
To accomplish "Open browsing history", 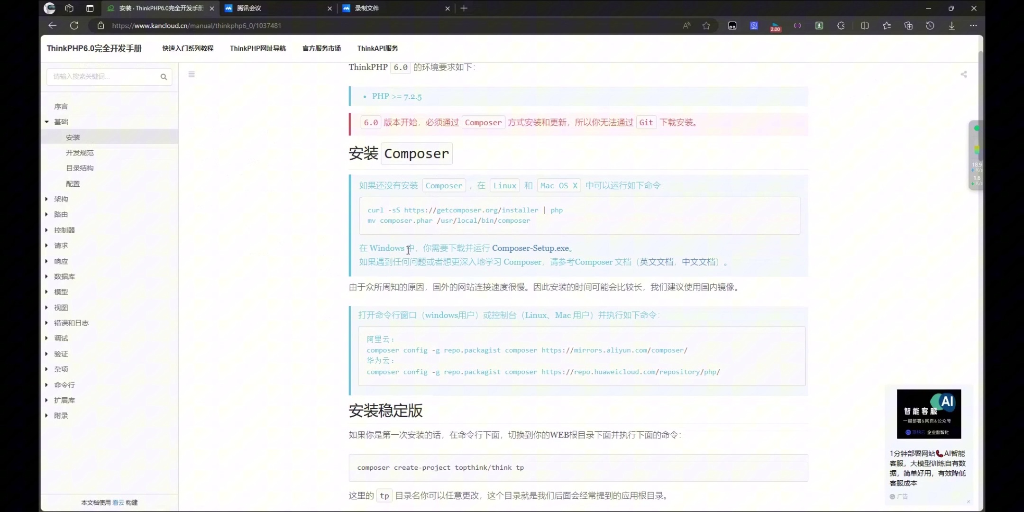I will point(930,26).
